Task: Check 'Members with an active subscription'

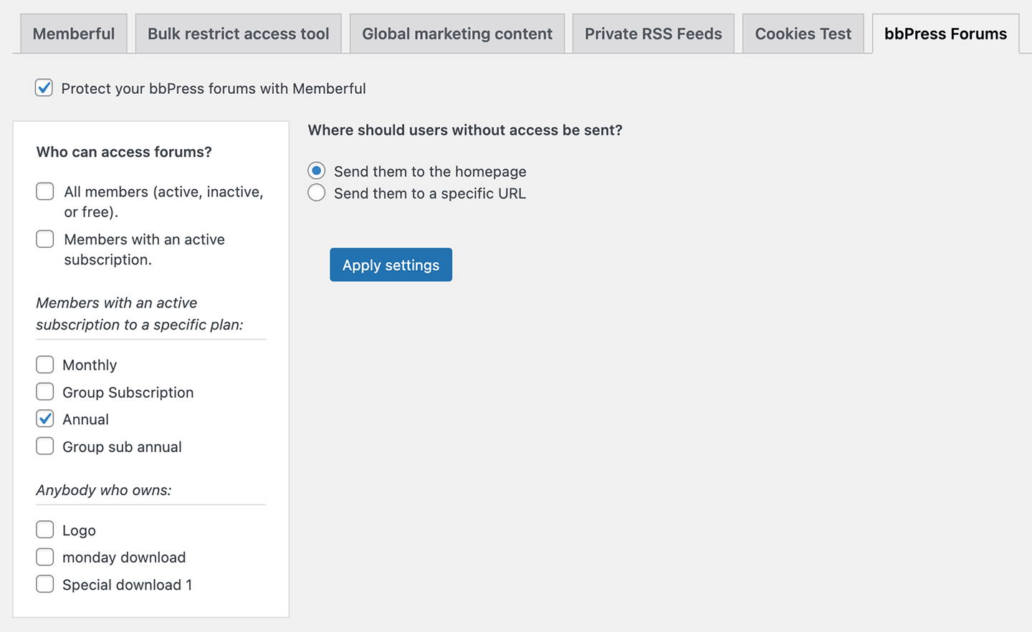Action: (44, 239)
